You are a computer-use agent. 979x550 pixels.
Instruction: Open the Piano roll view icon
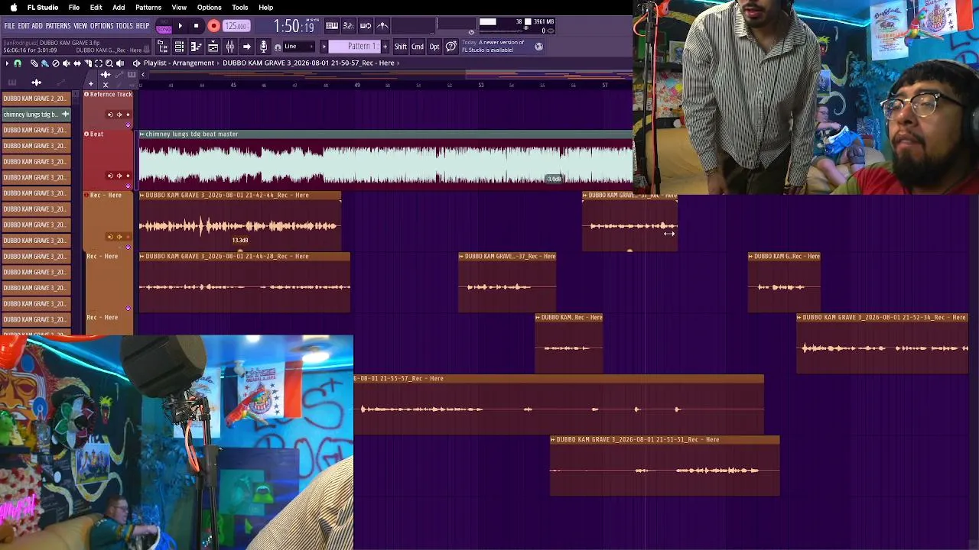click(196, 47)
